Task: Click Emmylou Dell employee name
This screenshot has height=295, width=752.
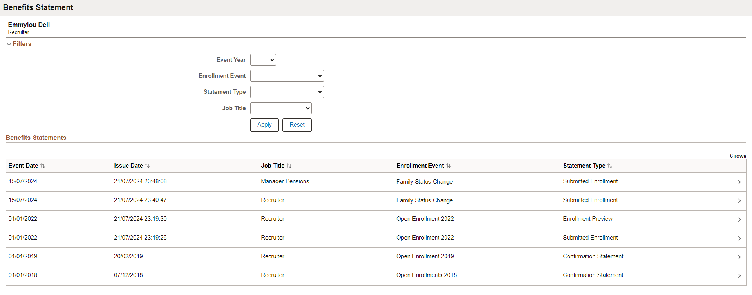Action: click(29, 25)
